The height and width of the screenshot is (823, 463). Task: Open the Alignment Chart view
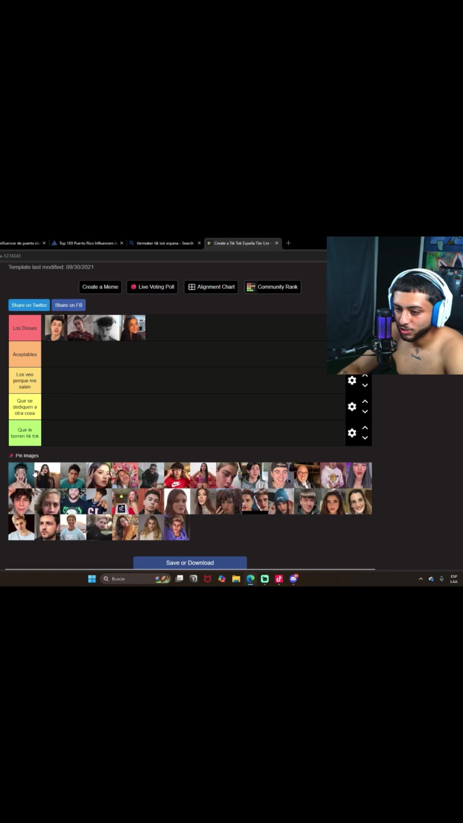211,287
